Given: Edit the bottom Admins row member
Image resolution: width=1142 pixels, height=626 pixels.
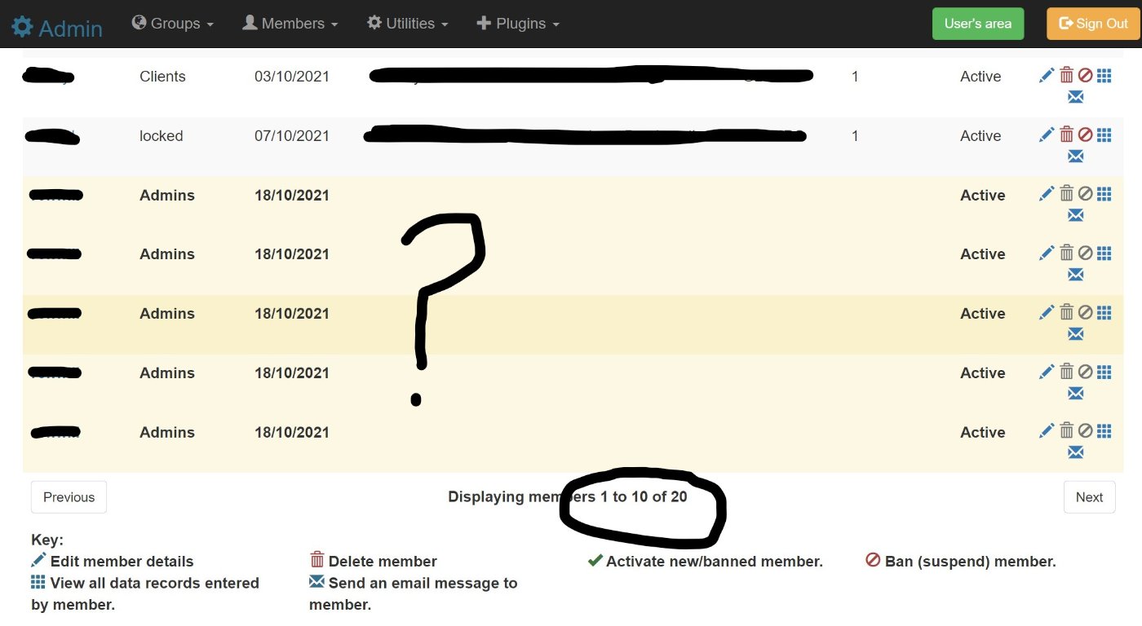Looking at the screenshot, I should tap(1047, 431).
